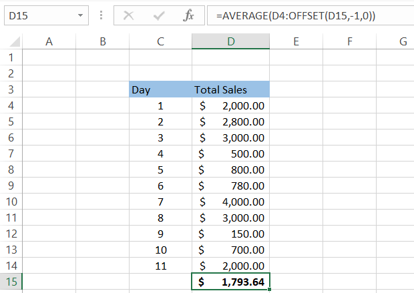Expand the Name Box dropdown arrow
Viewport: 414px width, 293px height.
click(x=81, y=15)
